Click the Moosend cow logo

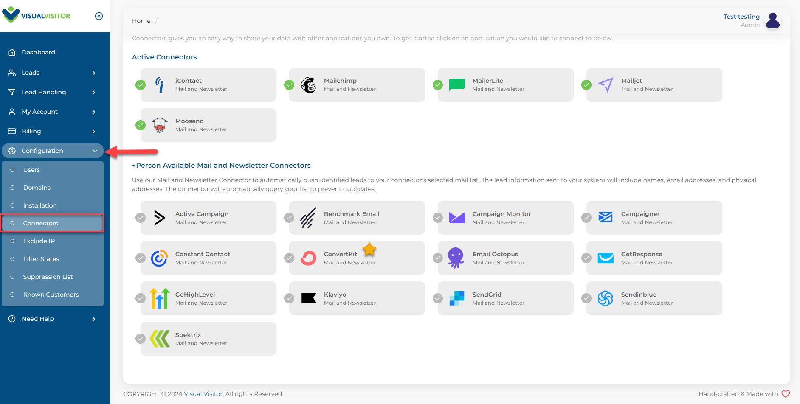[160, 125]
